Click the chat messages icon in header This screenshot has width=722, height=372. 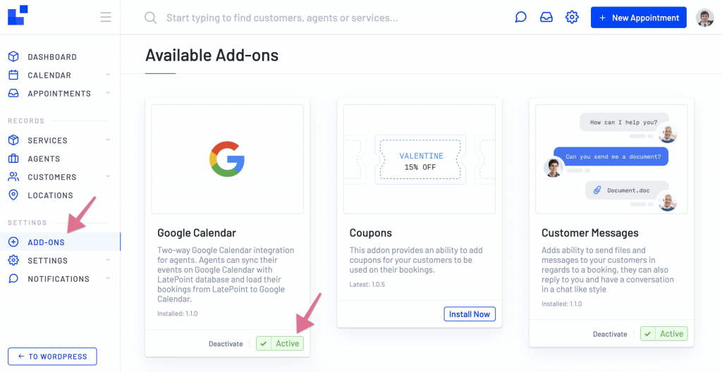click(520, 18)
